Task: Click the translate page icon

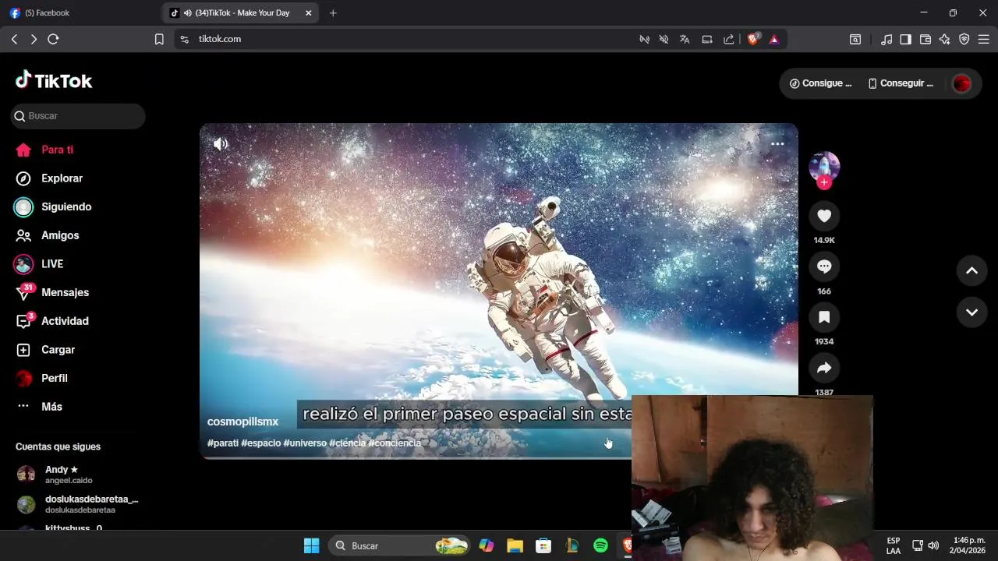Action: tap(685, 39)
